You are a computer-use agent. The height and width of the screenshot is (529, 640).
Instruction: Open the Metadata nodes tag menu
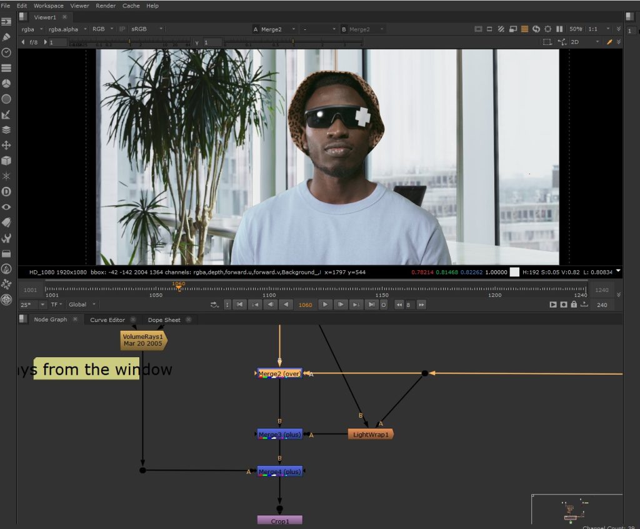click(6, 223)
